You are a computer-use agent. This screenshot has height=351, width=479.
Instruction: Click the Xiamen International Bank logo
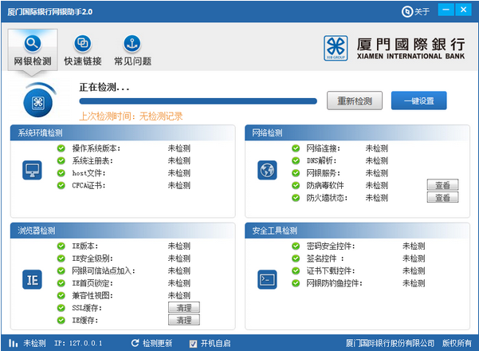point(394,49)
